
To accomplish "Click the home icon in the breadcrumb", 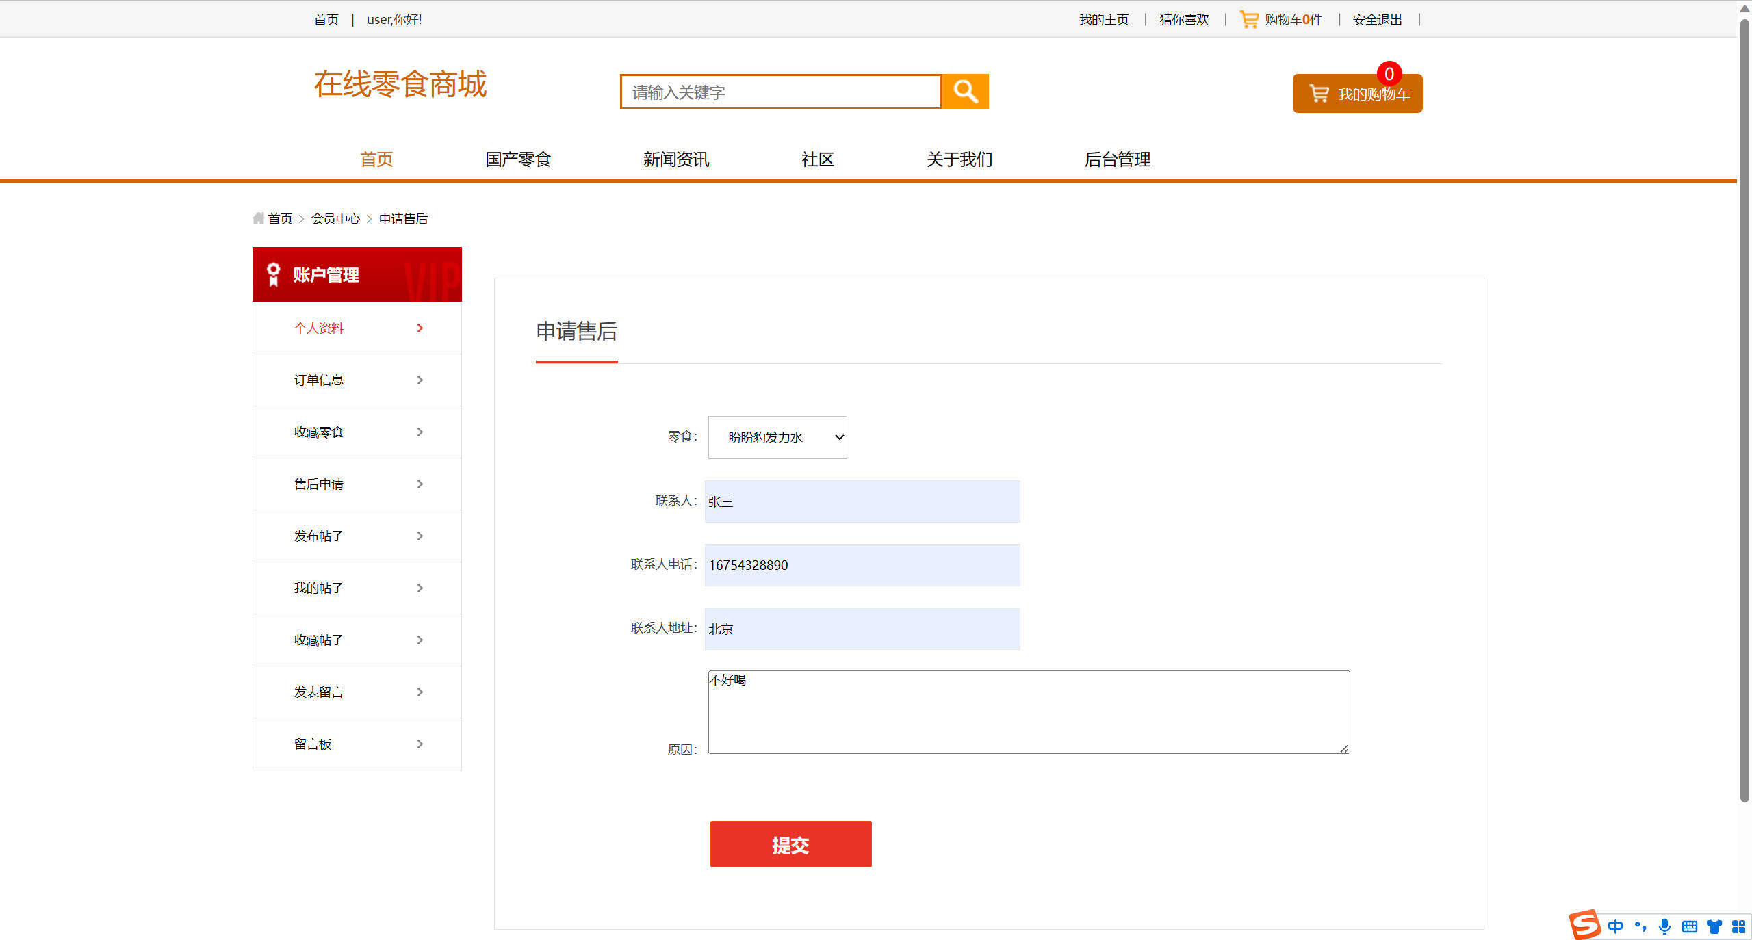I will click(258, 218).
